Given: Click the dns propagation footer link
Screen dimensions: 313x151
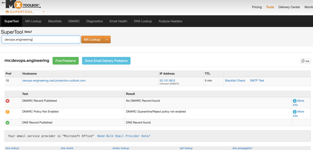Looking at the screenshot, I should [242, 148].
